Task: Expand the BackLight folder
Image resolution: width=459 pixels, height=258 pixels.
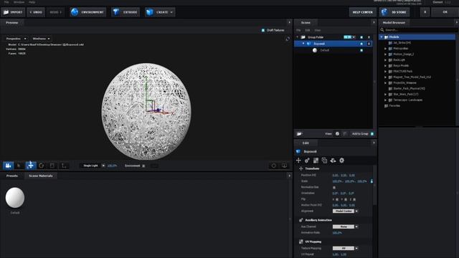Action: click(386, 60)
